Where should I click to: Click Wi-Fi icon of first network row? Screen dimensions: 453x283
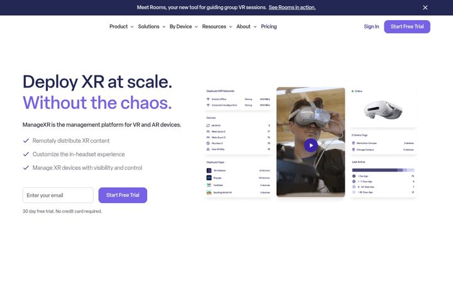point(208,99)
